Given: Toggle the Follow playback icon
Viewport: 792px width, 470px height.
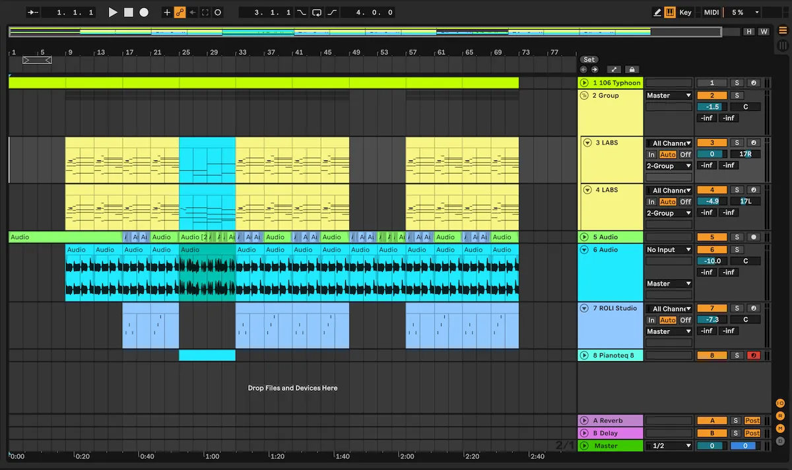Looking at the screenshot, I should tap(34, 12).
